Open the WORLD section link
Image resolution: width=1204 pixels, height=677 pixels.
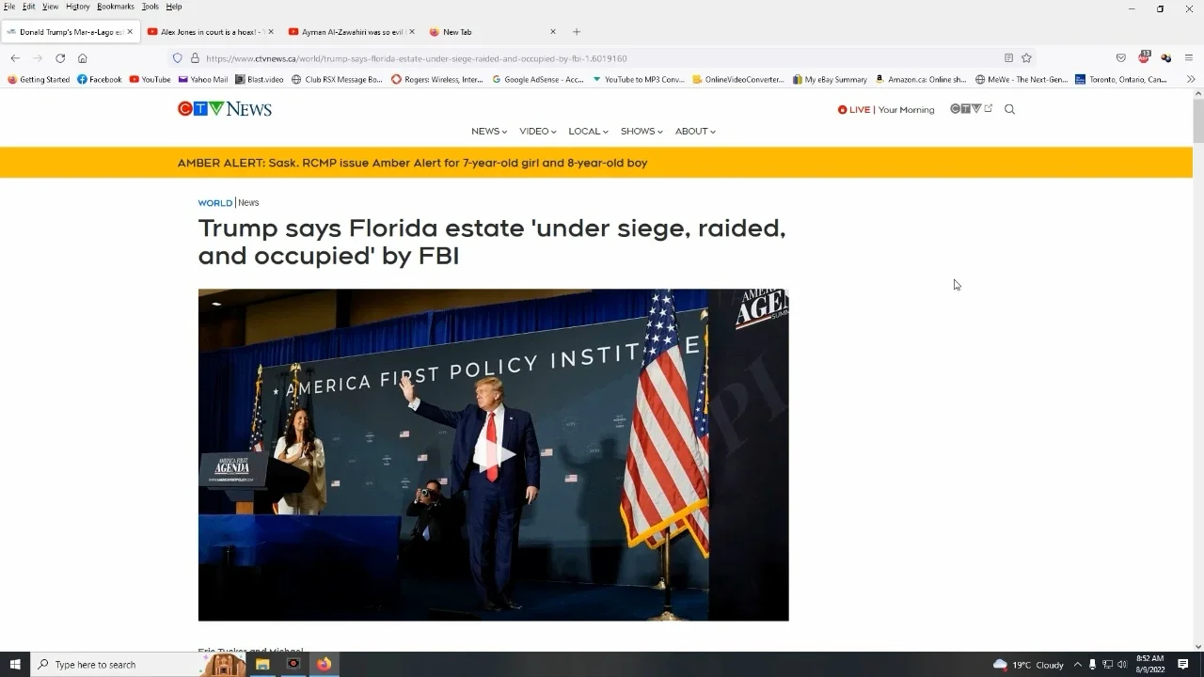tap(214, 203)
